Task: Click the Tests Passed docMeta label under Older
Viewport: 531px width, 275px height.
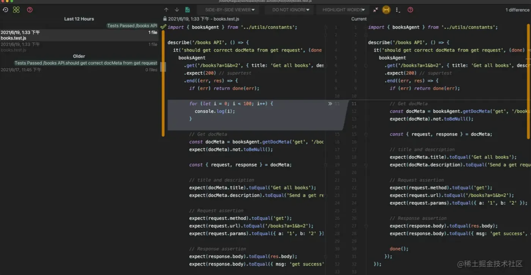Action: tap(86, 63)
